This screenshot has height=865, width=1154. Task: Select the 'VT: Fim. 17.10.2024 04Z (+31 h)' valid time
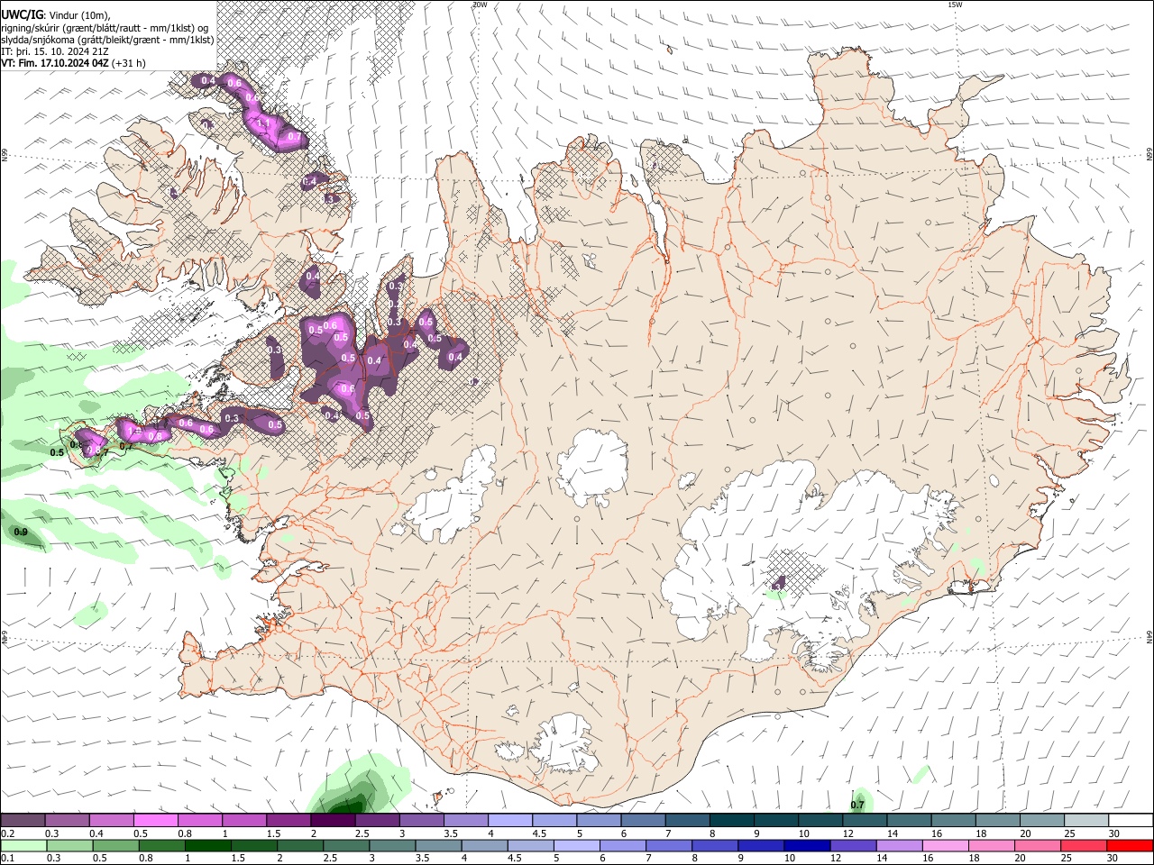coord(73,63)
